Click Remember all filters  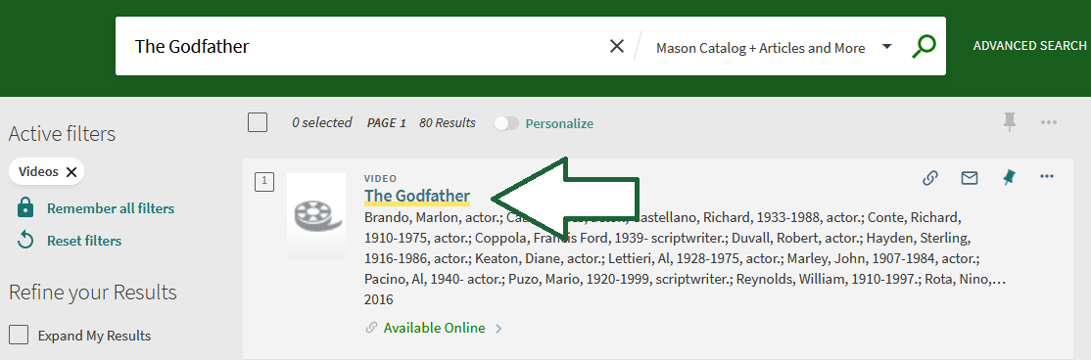click(x=111, y=208)
